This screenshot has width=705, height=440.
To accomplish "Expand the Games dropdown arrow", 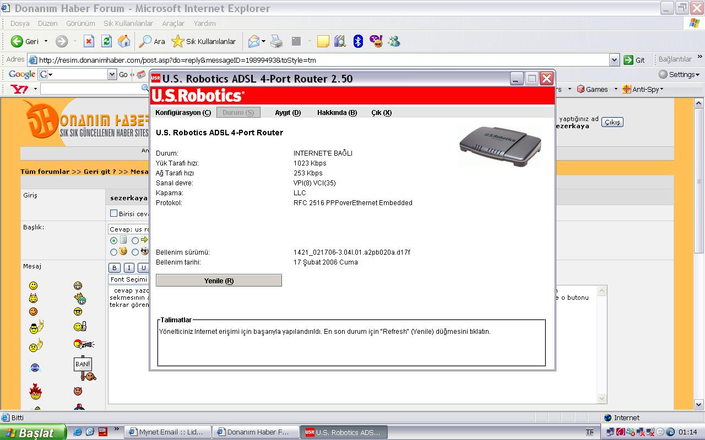I will coord(616,90).
